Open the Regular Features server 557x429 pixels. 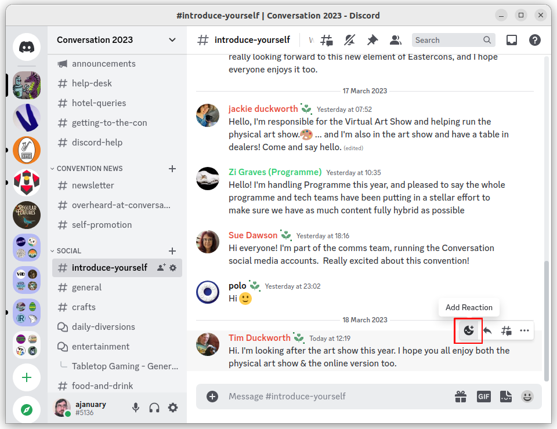(27, 215)
